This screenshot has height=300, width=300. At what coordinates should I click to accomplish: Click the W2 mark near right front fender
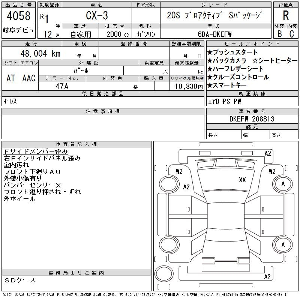pyautogui.click(x=272, y=171)
